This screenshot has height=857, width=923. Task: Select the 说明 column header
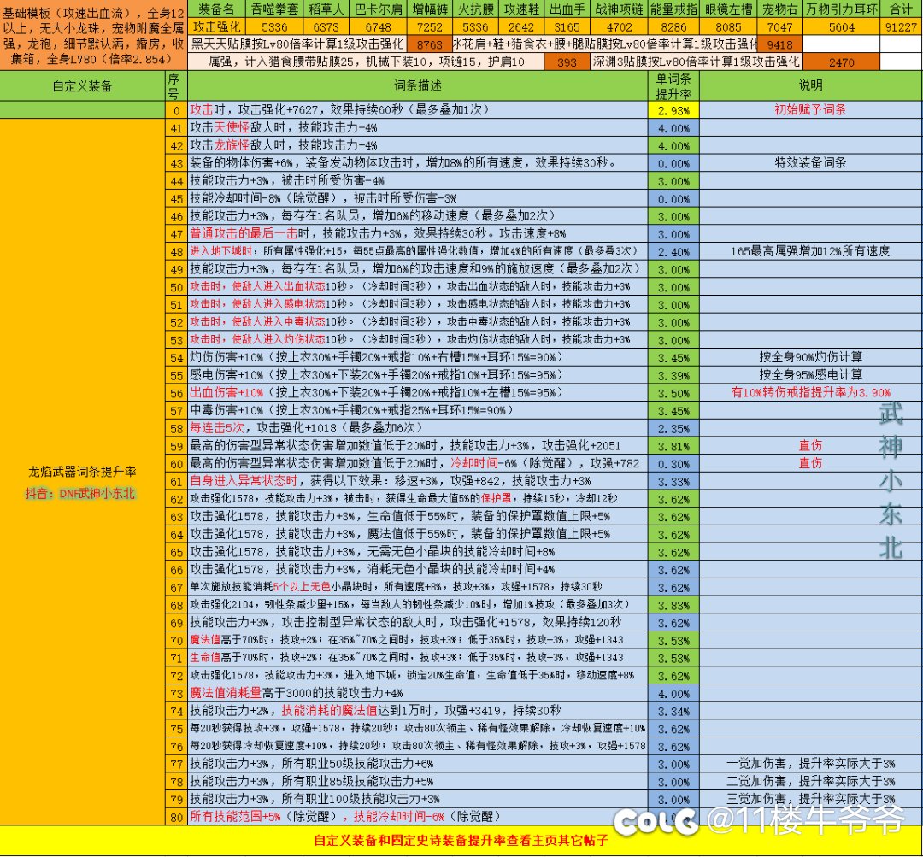pos(810,85)
